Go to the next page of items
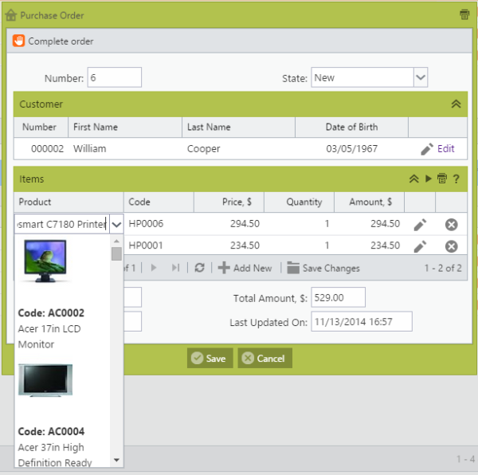Viewport: 478px width, 475px height. tap(154, 268)
